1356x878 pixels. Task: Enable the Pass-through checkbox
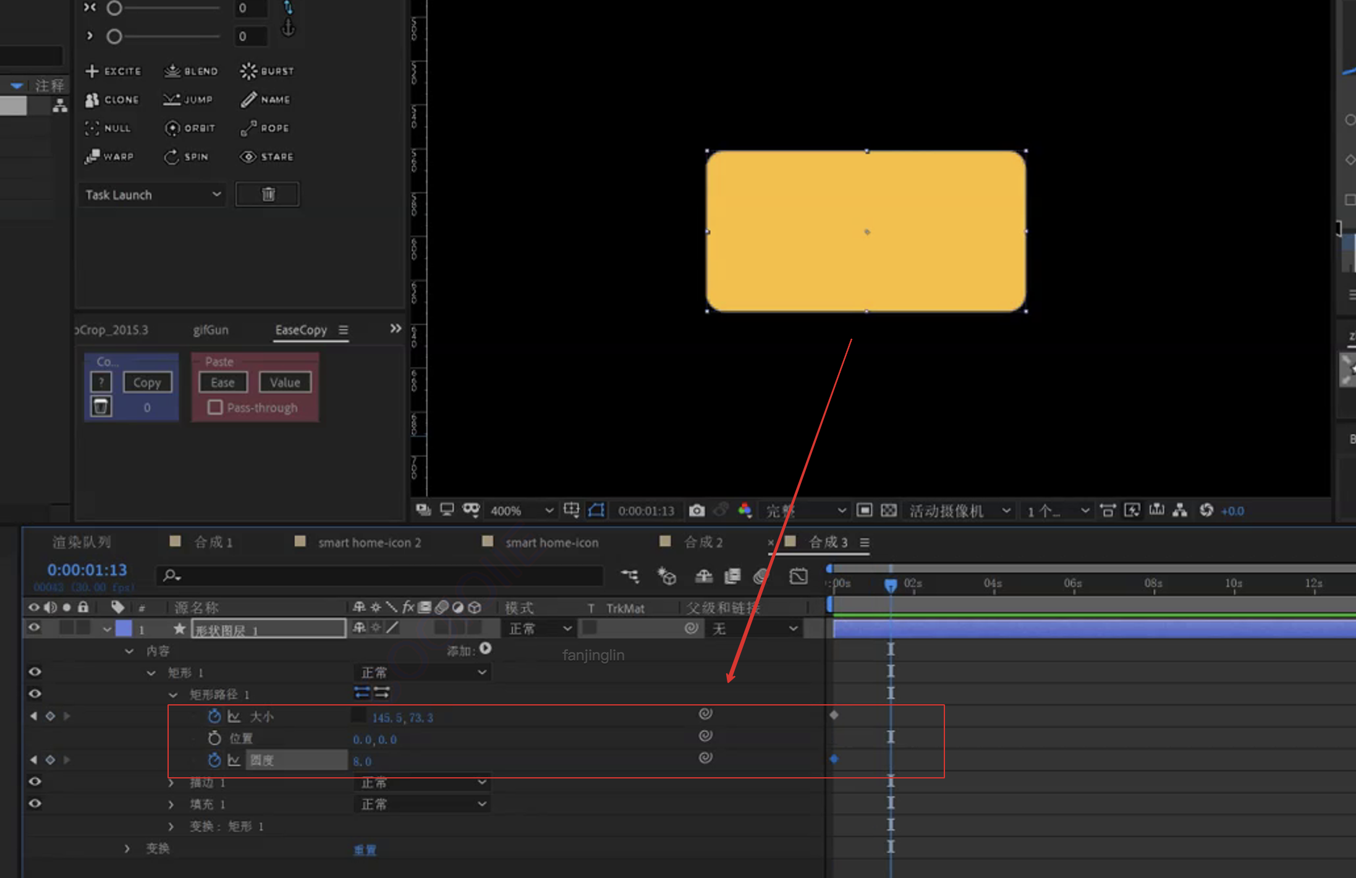pyautogui.click(x=215, y=407)
